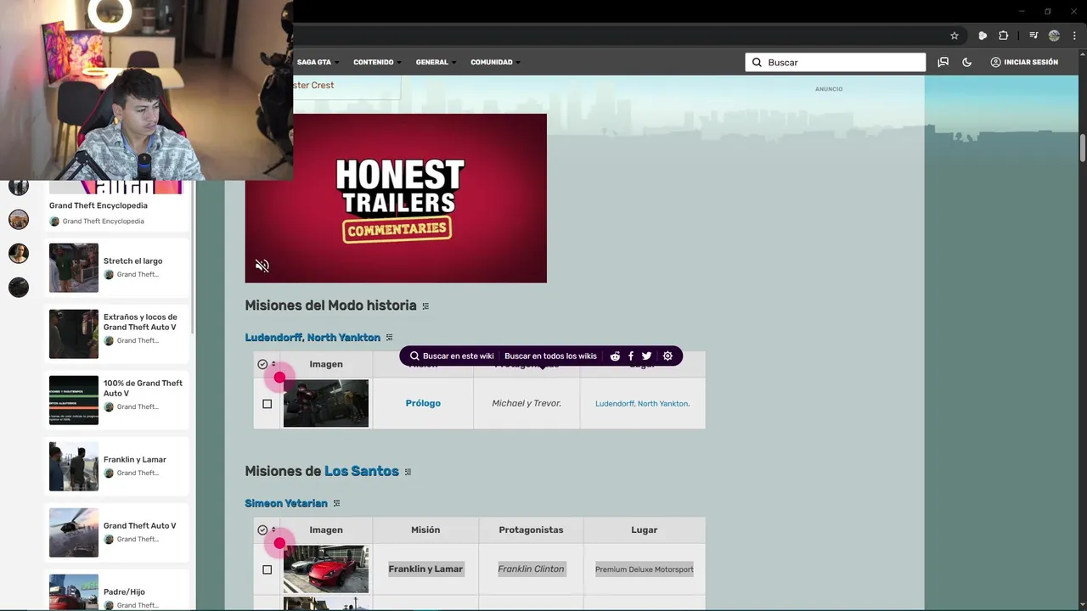Check the Franklin y Lamar mission checkbox
Viewport: 1087px width, 611px height.
pyautogui.click(x=267, y=569)
